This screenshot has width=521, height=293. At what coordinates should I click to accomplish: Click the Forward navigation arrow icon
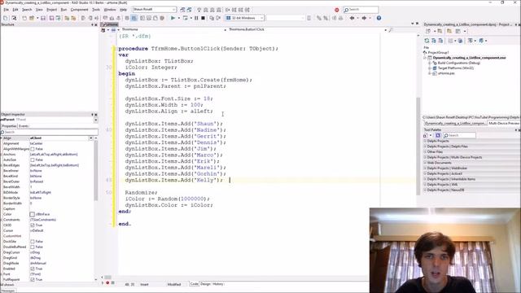pos(364,18)
